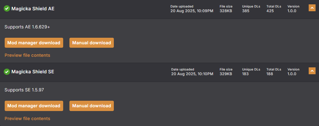Collapse the Magicka Shield SE file section

coord(312,71)
